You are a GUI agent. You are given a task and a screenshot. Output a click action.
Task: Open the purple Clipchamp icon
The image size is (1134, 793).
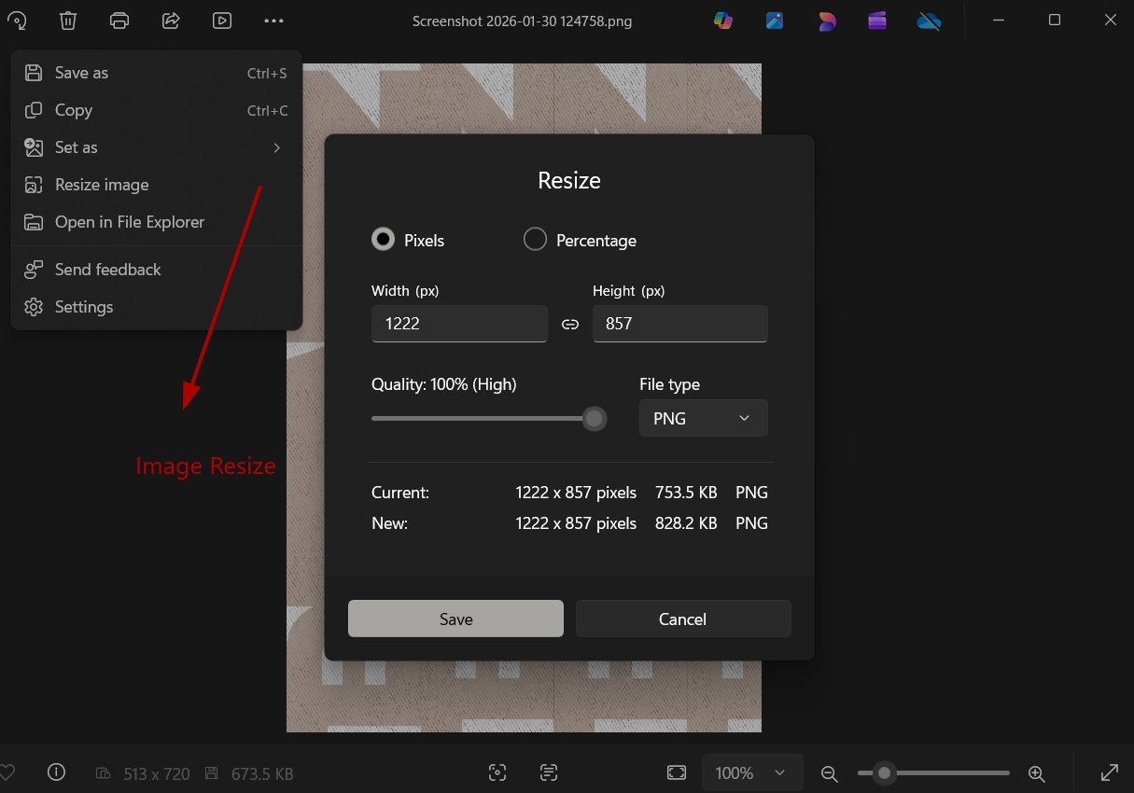877,21
